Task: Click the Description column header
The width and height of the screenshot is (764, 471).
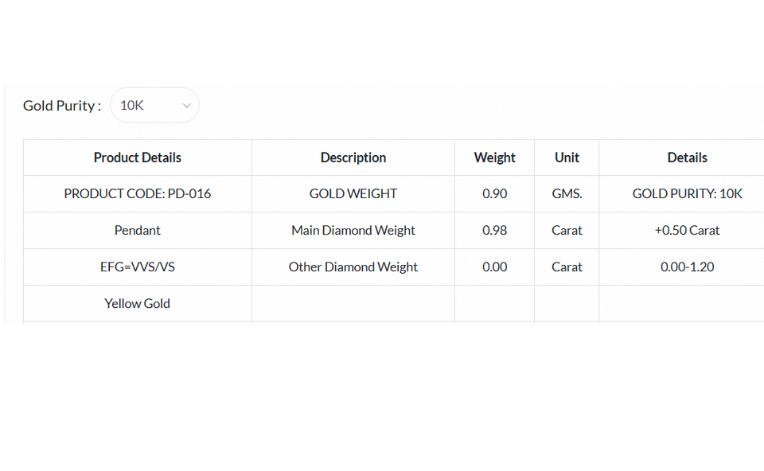Action: click(353, 158)
